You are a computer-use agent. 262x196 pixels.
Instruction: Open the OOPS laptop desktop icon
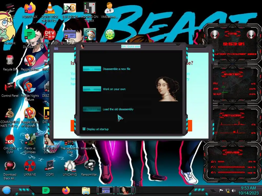[x=50, y=166]
